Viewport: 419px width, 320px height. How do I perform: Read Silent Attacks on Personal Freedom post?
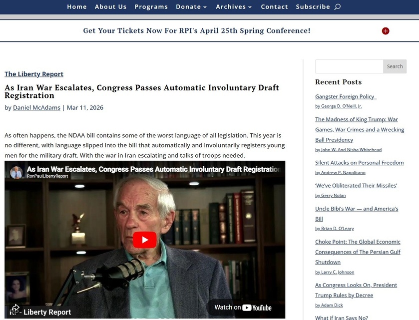[359, 163]
